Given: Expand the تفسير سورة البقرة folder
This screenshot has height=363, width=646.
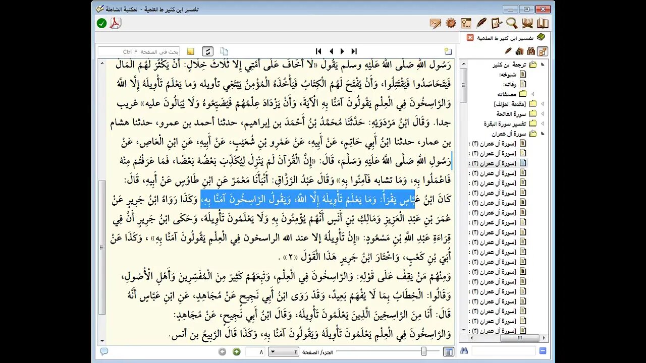Looking at the screenshot, I should (543, 124).
